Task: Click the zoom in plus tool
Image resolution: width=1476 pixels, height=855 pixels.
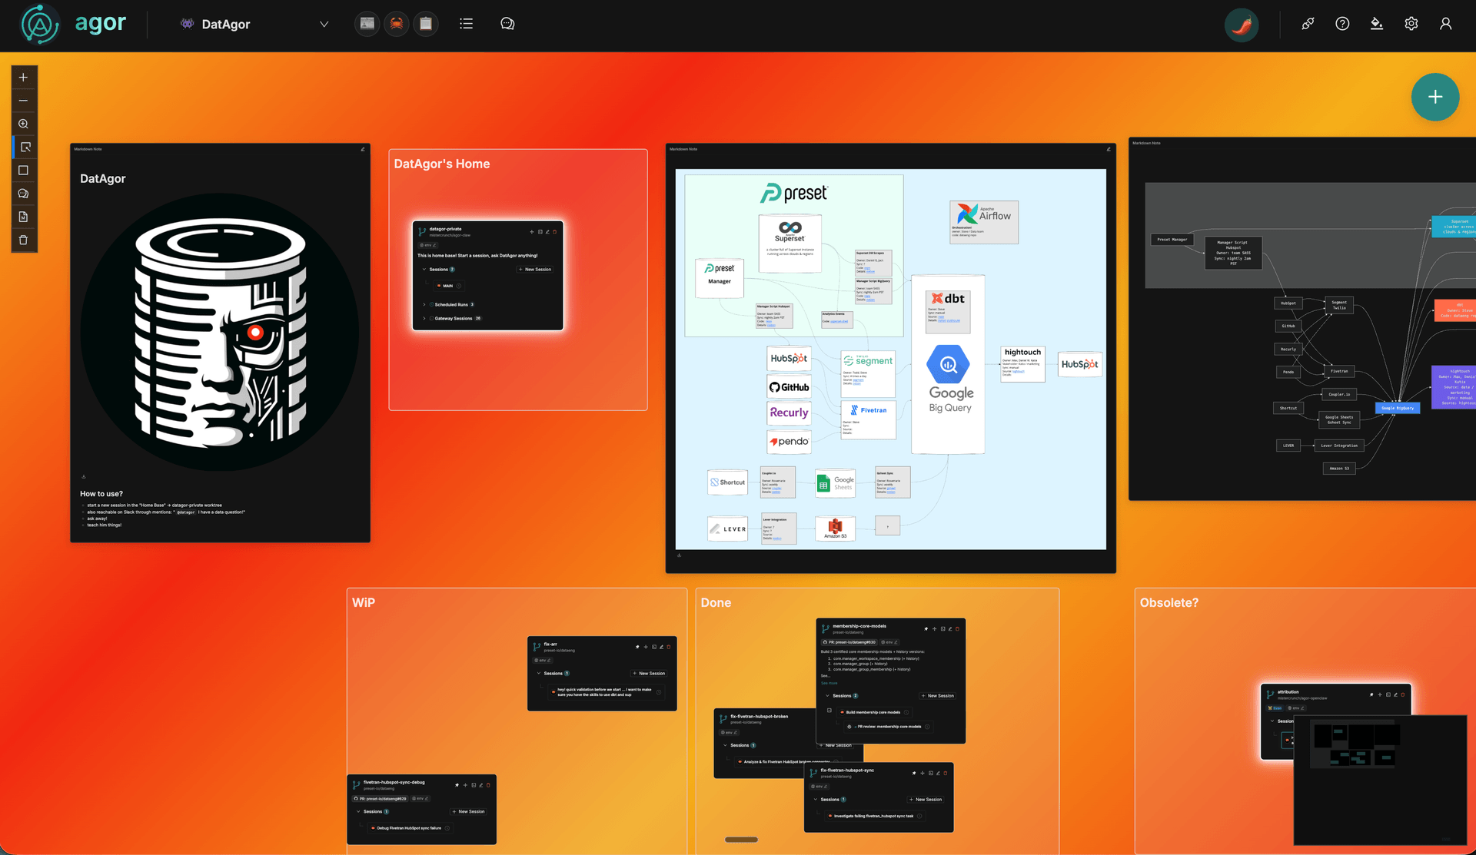Action: tap(23, 78)
